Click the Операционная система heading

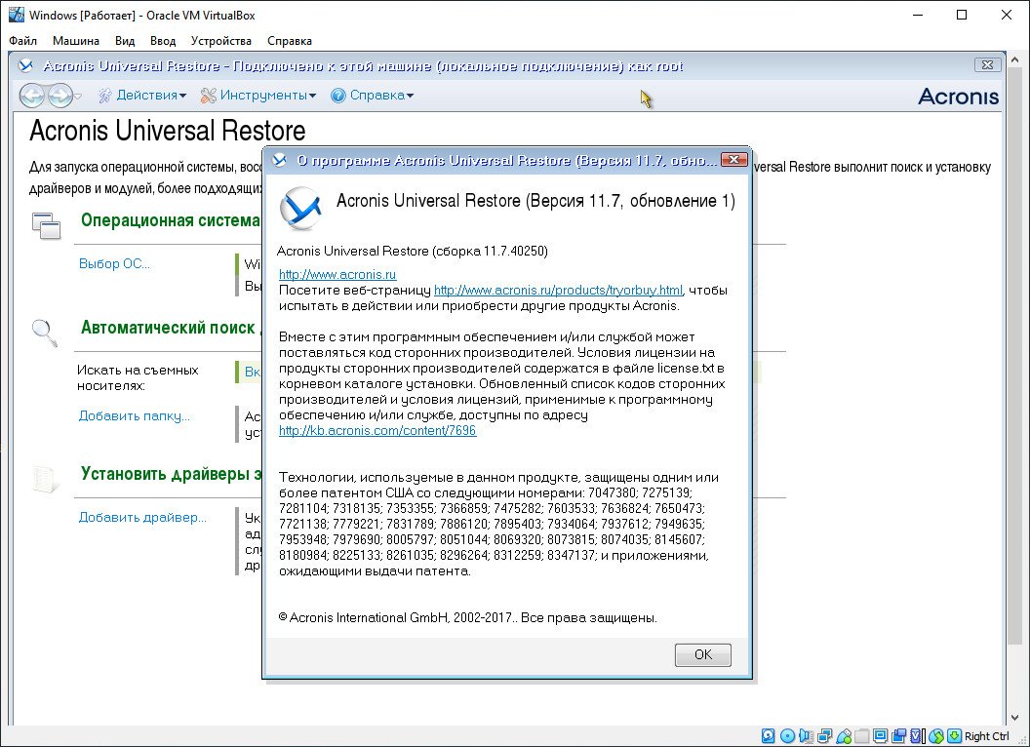(x=171, y=220)
